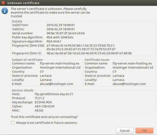Image resolution: width=157 pixels, height=135 pixels.
Task: Click subject e-mail abuse@hostinger.com
Action: 57,84
